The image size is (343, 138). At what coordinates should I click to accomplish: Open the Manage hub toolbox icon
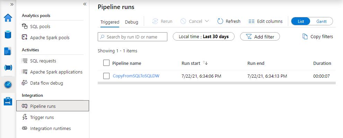point(8,101)
